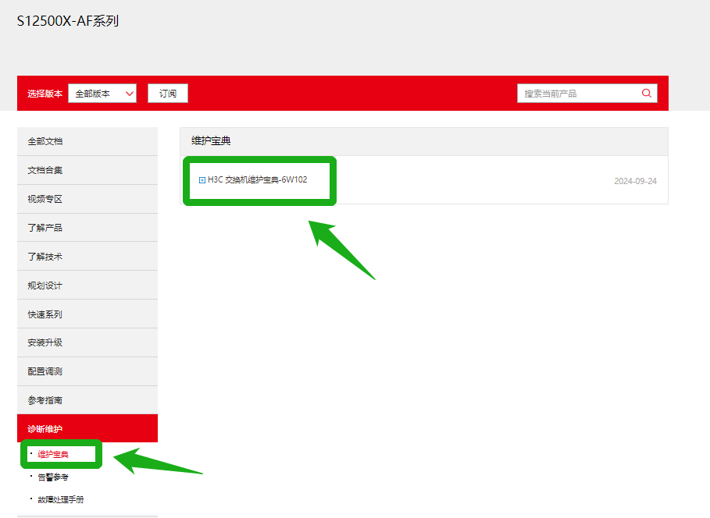Select 故障处理手册 sub-item
The image size is (710, 518).
click(x=61, y=499)
